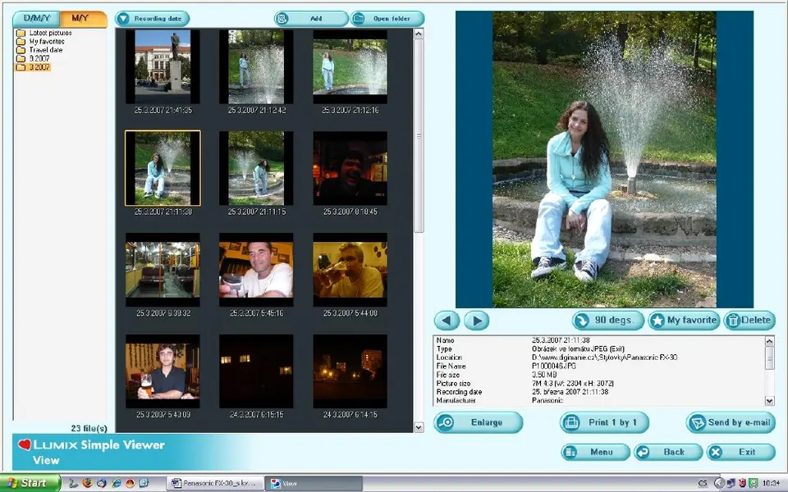Open the Recording date sort dropdown

[x=152, y=18]
